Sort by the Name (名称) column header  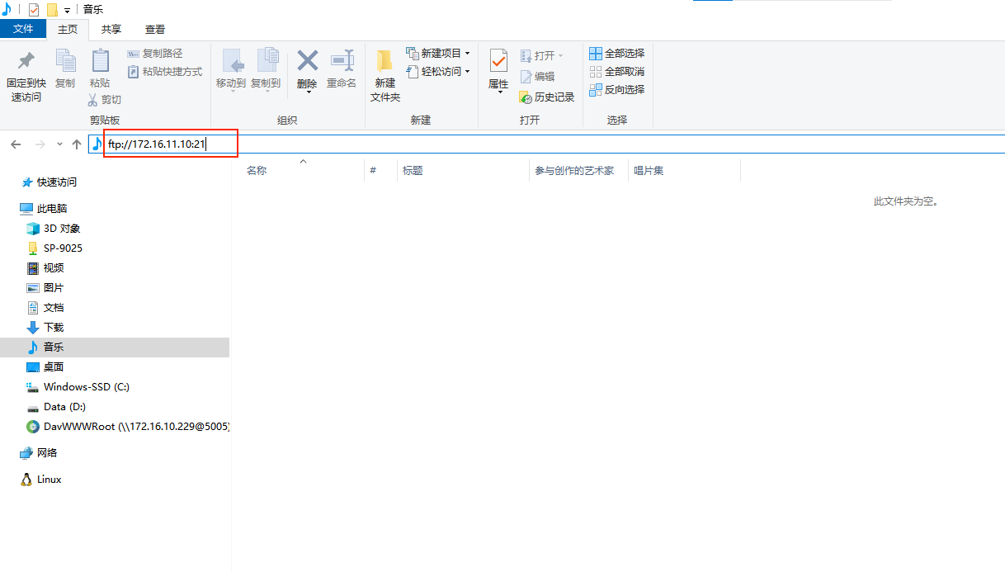point(257,171)
